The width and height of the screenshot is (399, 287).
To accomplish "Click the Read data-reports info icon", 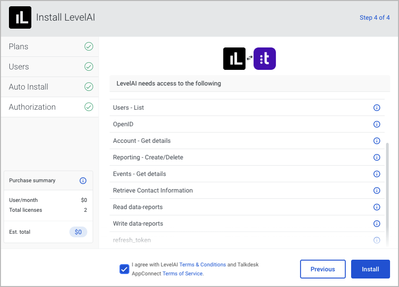I will (377, 207).
